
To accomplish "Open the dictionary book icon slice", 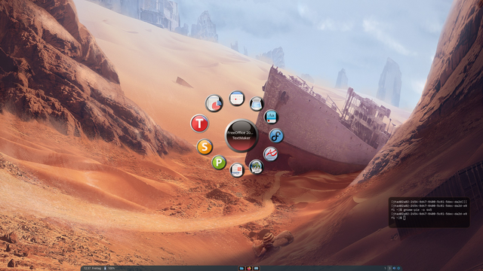I will 271,117.
